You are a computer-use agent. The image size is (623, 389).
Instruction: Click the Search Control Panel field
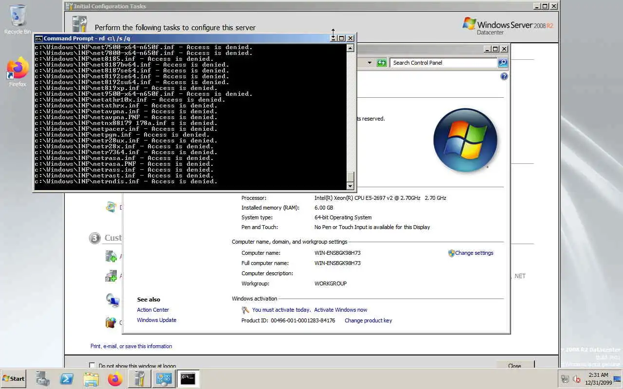443,63
